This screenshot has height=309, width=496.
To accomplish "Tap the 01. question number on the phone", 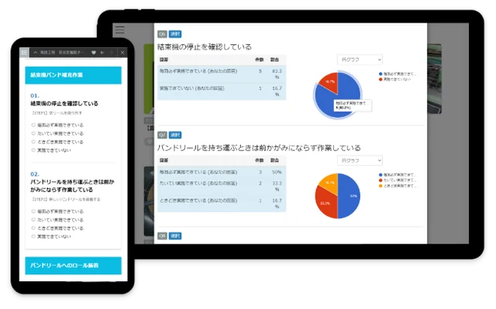I will coord(35,96).
